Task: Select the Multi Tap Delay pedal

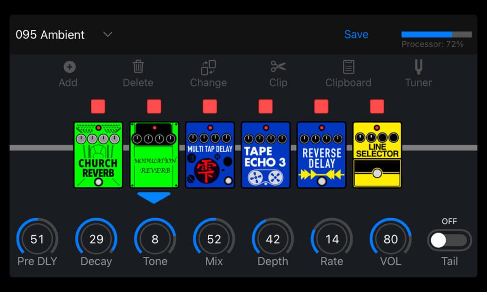Action: click(210, 155)
